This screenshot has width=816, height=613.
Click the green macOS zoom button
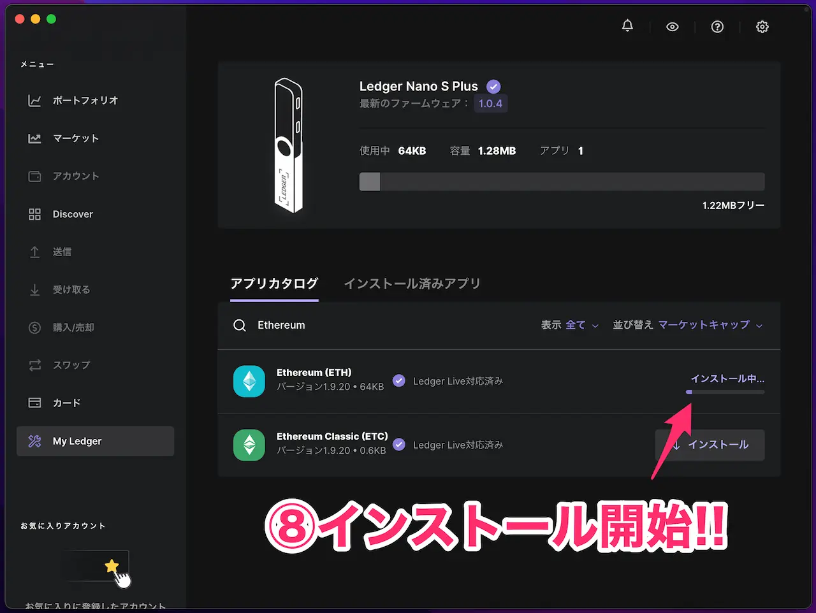click(x=52, y=19)
